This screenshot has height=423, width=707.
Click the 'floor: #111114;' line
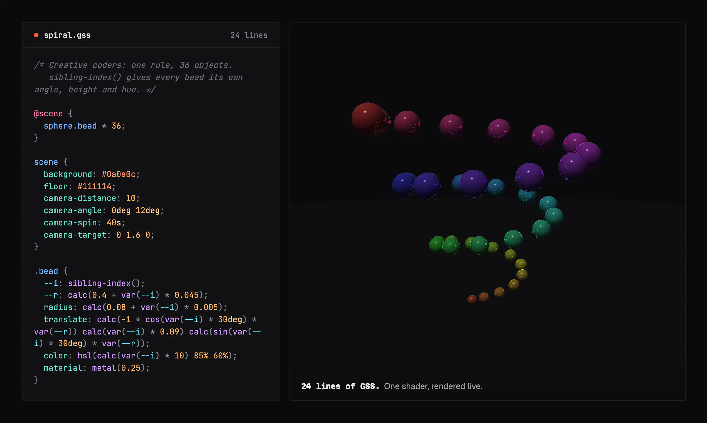(80, 186)
